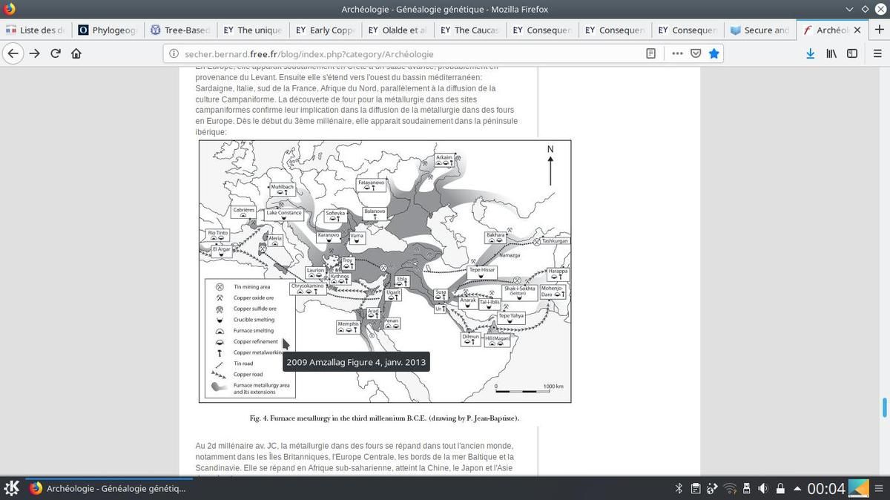Open window menu via Firefox title icon
Screen dimensions: 890x500
point(9,9)
